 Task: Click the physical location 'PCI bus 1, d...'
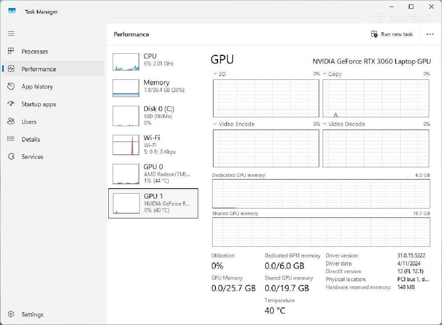point(413,279)
